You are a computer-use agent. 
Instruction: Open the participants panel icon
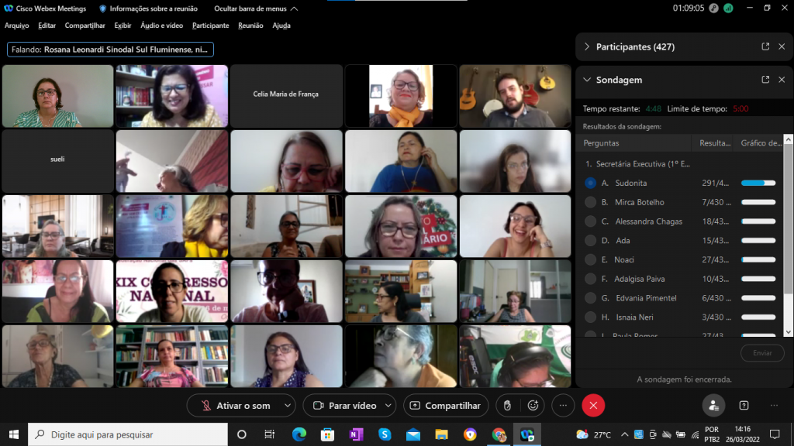pyautogui.click(x=713, y=405)
